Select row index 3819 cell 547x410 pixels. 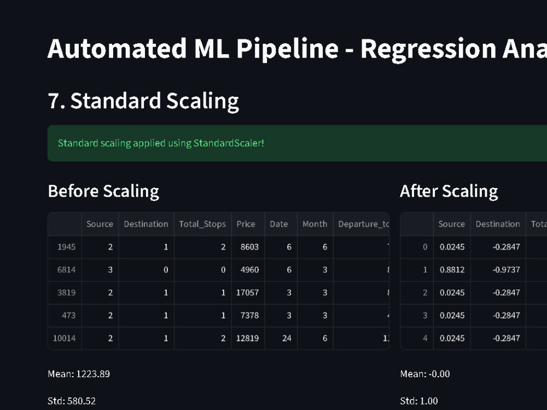65,293
